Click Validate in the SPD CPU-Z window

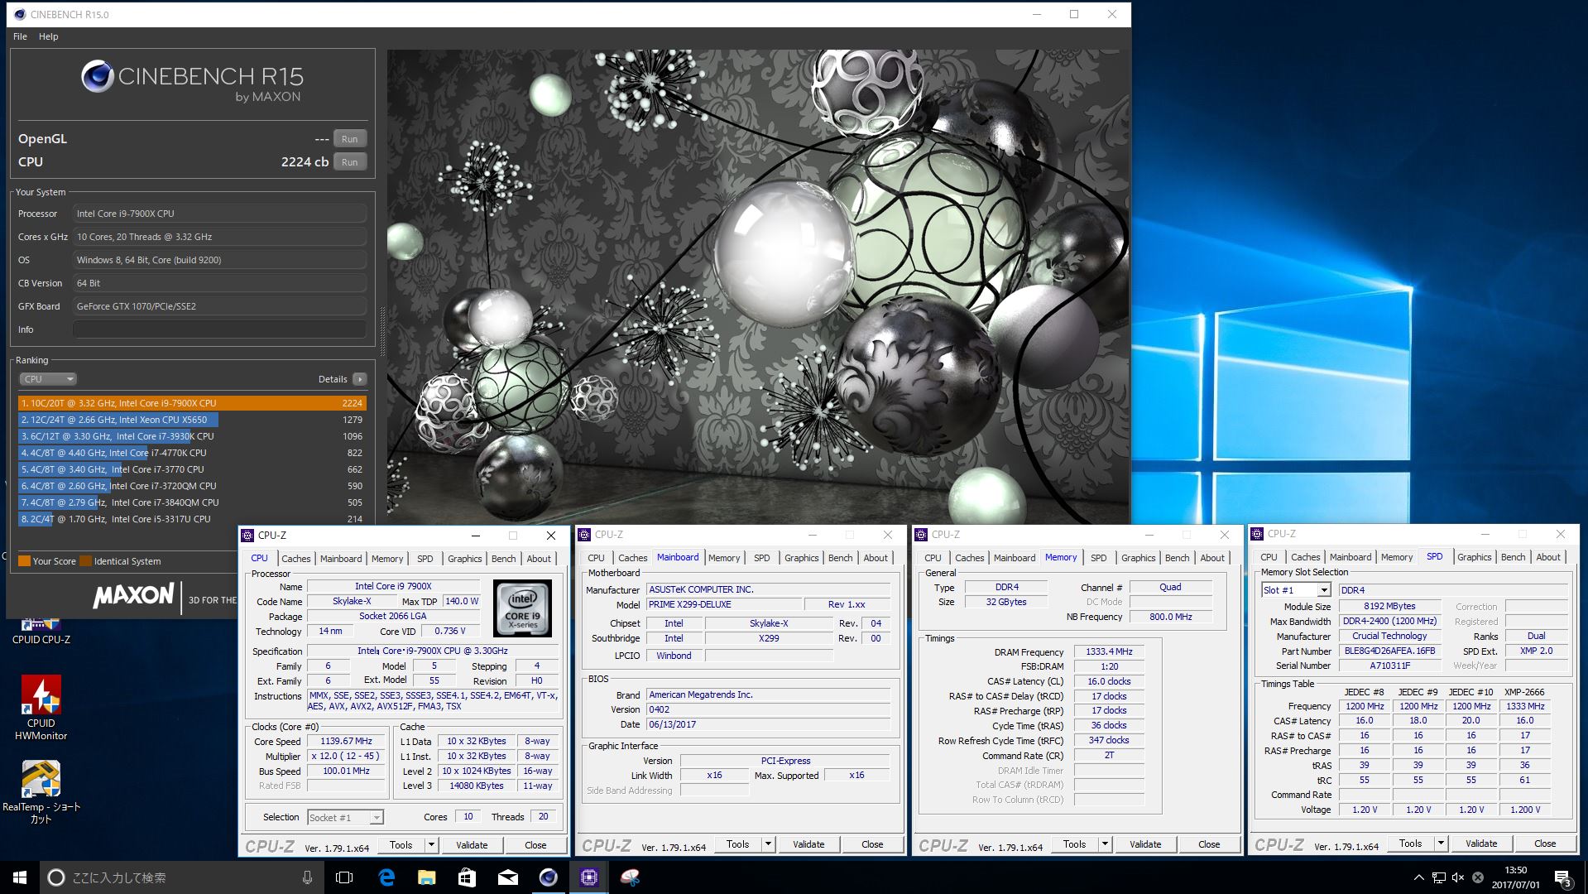[x=1481, y=844]
